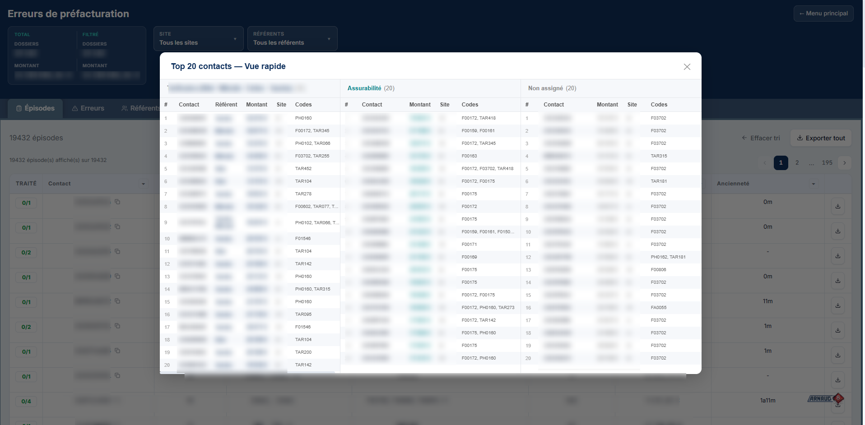Viewport: 865px width, 425px height.
Task: Expand the Ancienneté column filter arrow
Action: (813, 184)
